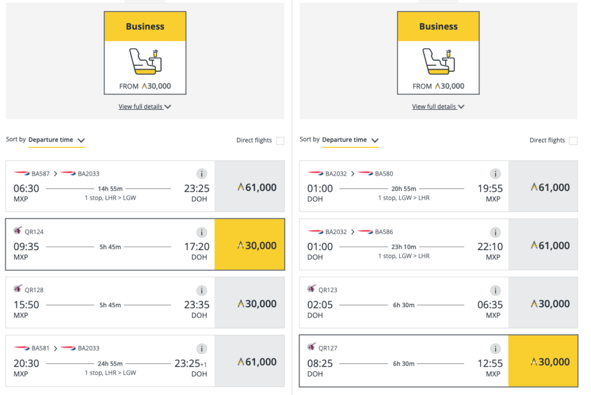Image resolution: width=591 pixels, height=395 pixels.
Task: Expand View full details under outbound Business
Action: (x=145, y=107)
